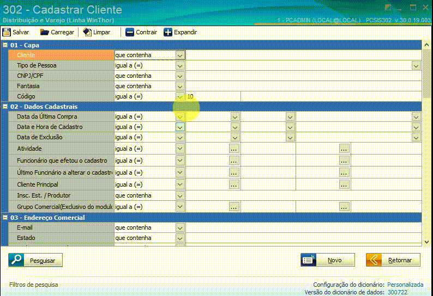Image resolution: width=433 pixels, height=296 pixels.
Task: Open Data e Hora de Cadastro operator dropdown
Action: point(180,127)
